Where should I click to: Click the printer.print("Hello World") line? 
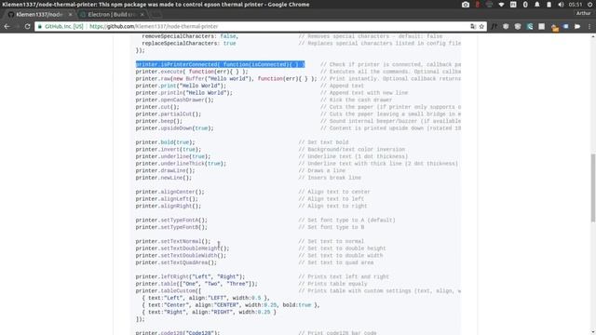(x=181, y=86)
